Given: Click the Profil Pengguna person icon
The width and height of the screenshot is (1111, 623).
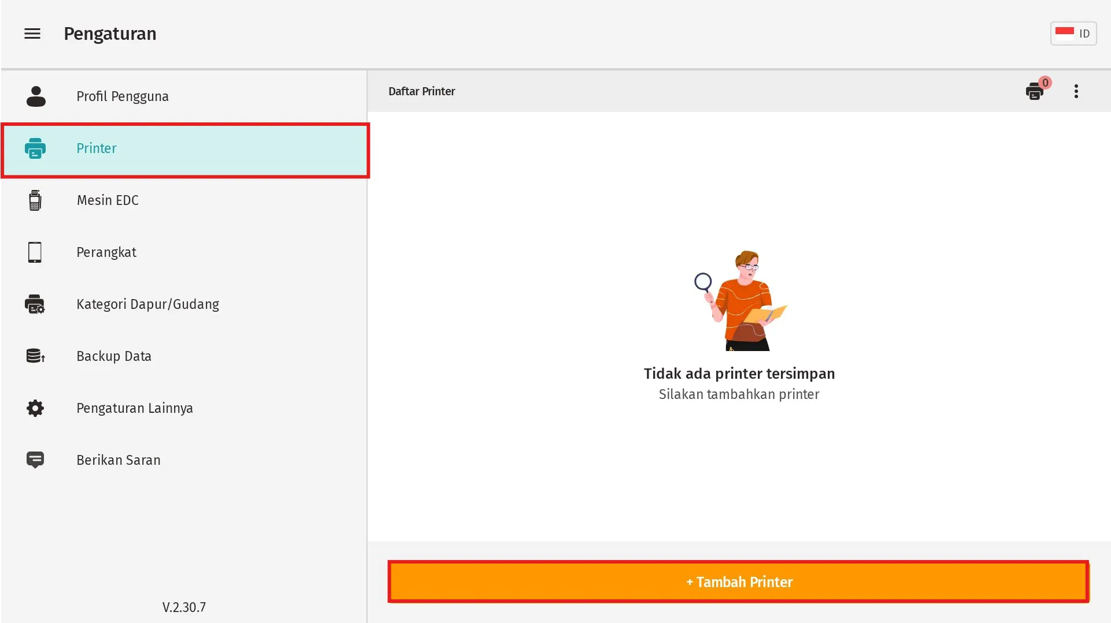Looking at the screenshot, I should coord(36,96).
